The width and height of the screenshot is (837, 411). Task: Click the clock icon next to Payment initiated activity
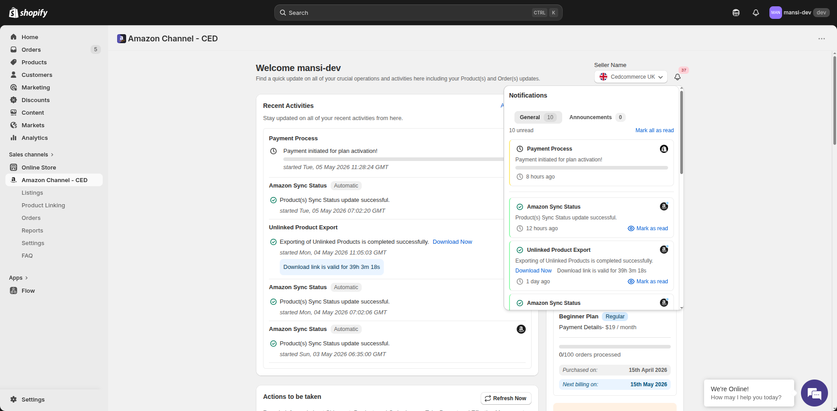[273, 151]
